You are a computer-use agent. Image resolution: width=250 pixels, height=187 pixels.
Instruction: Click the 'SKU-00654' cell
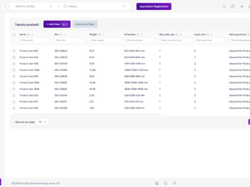[61, 57]
